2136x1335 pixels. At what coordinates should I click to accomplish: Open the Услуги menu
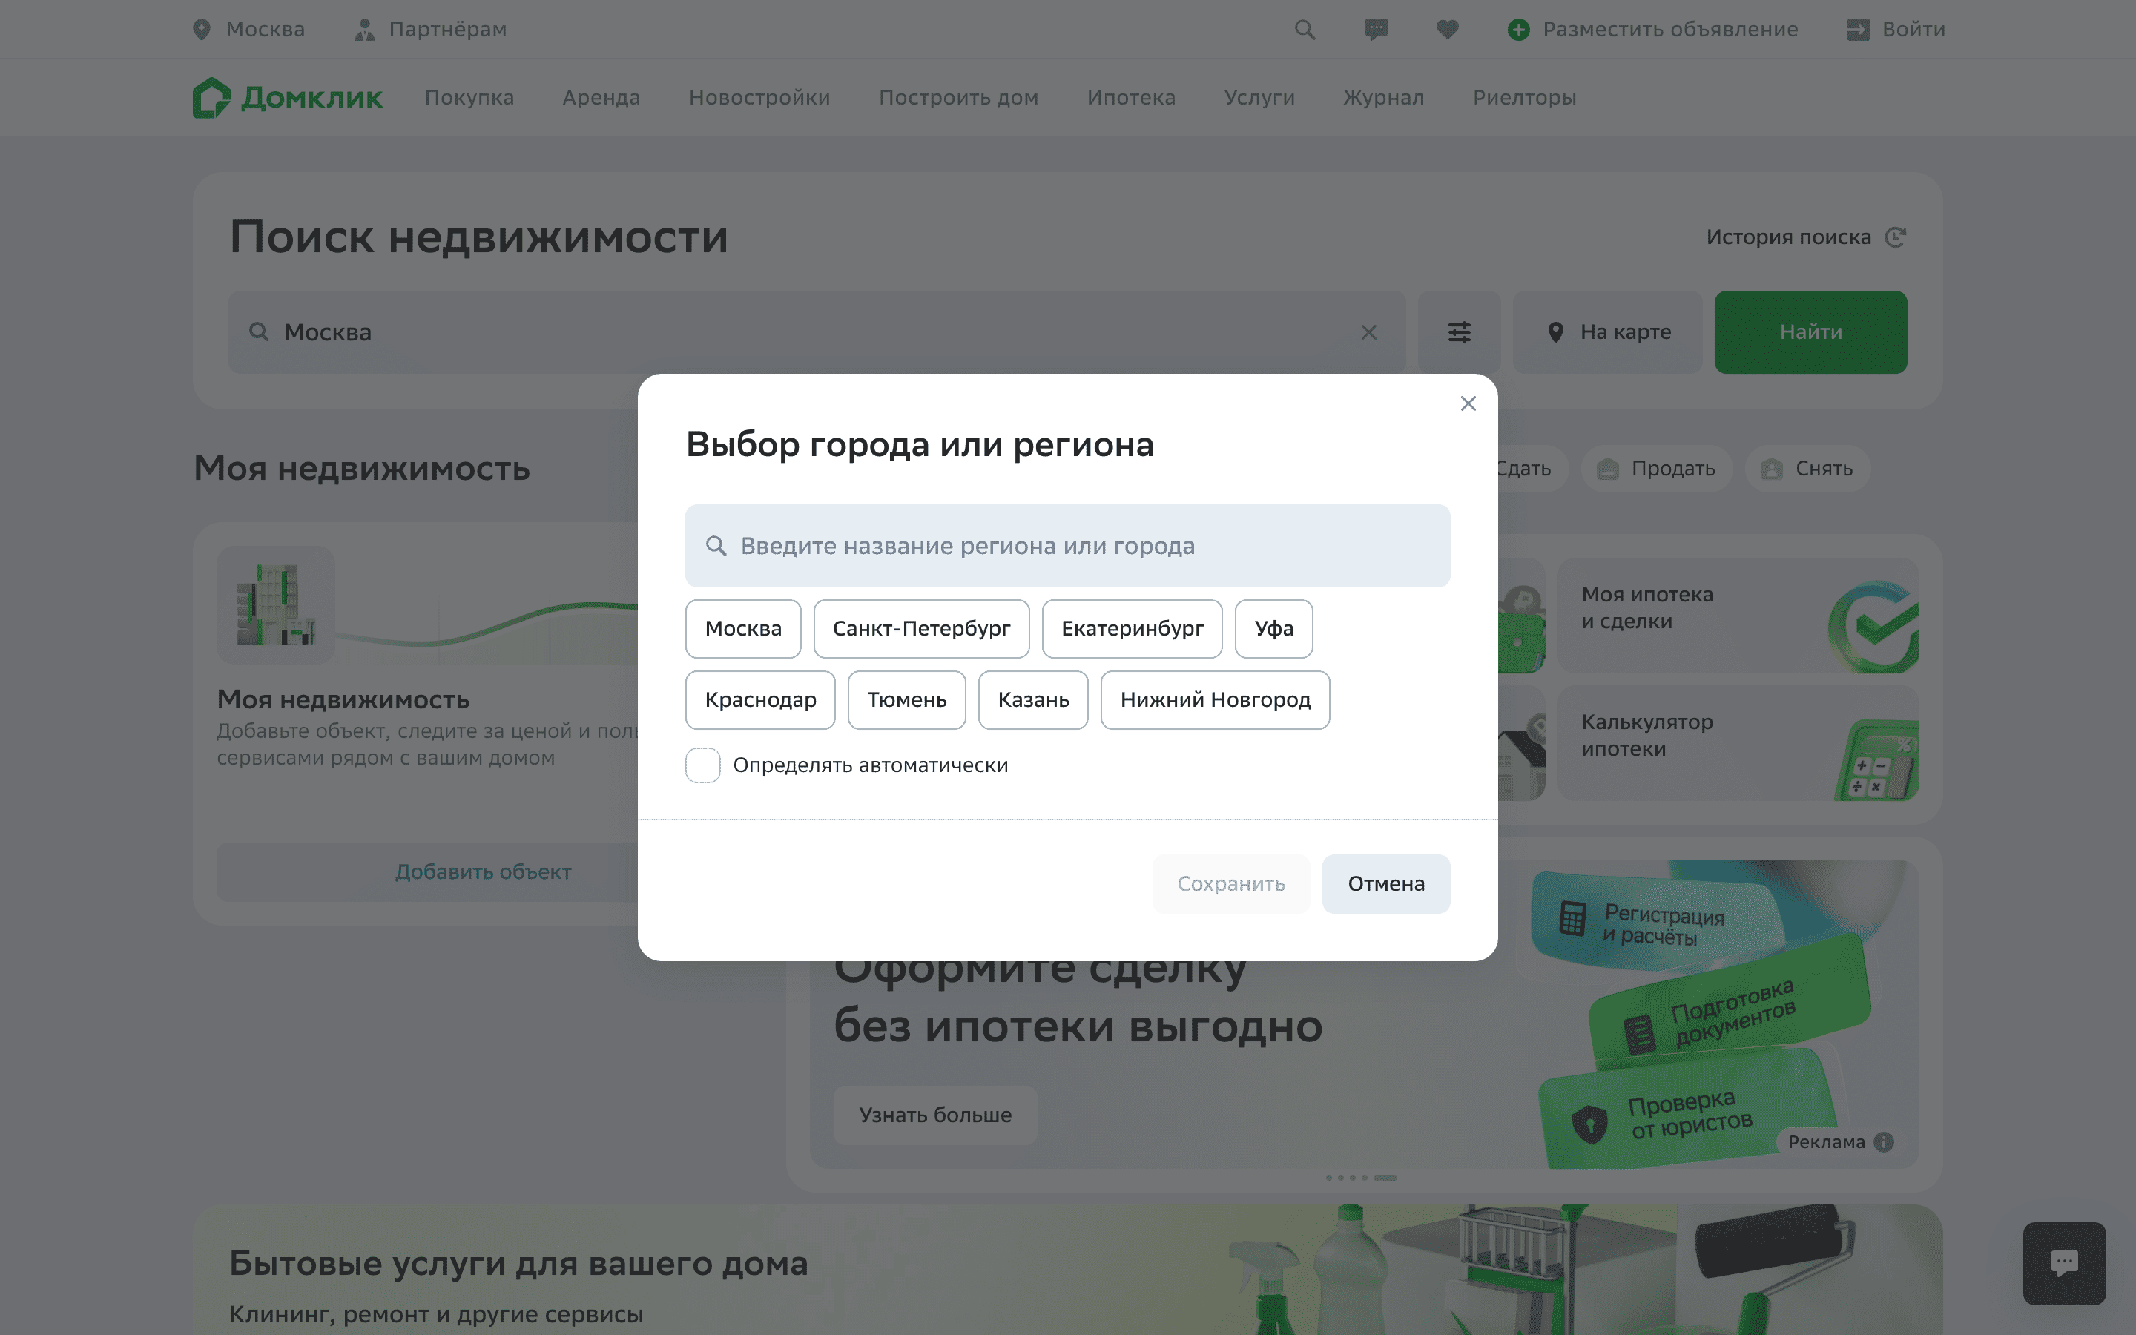pos(1259,97)
